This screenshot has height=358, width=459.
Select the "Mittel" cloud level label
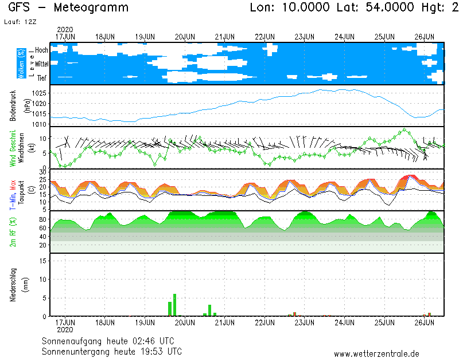click(42, 64)
